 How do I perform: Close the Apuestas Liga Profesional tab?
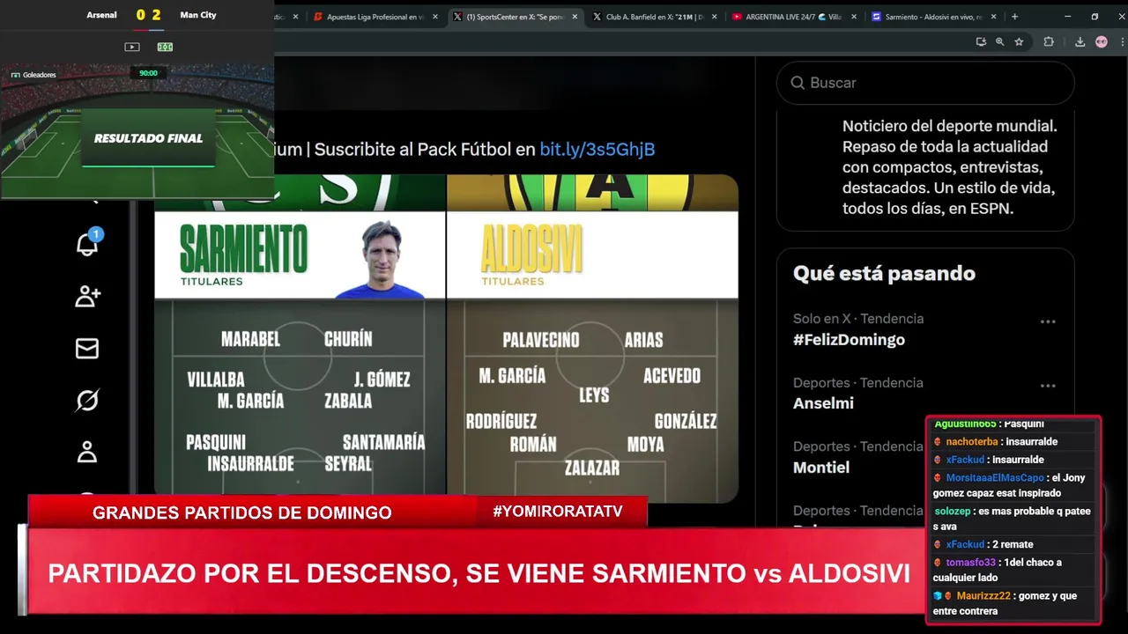(x=434, y=17)
